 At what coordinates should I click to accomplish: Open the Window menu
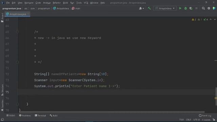coord(94,3)
